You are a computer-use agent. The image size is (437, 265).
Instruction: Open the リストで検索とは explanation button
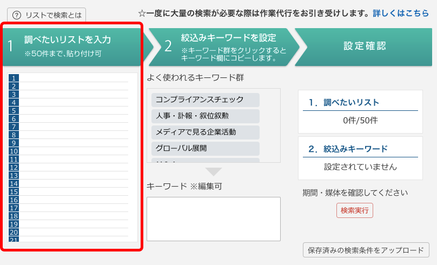46,16
